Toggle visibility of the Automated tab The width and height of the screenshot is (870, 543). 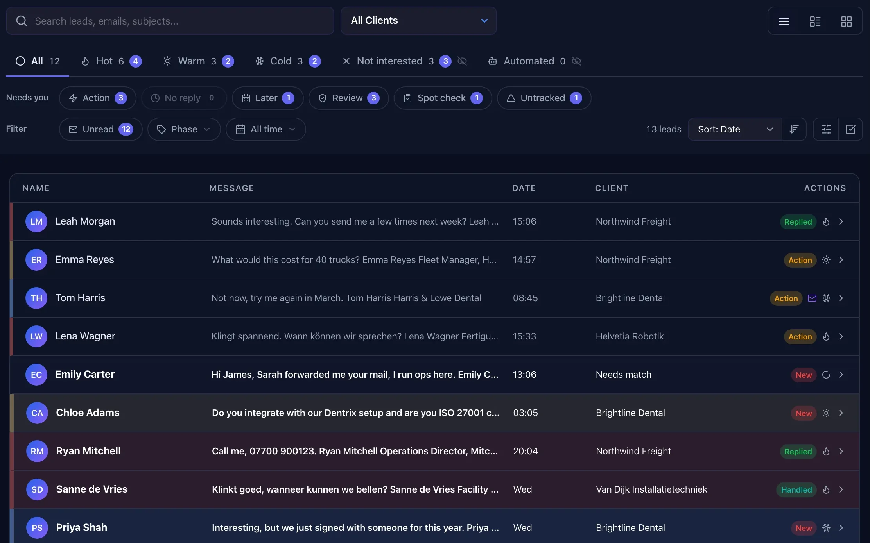coord(576,61)
